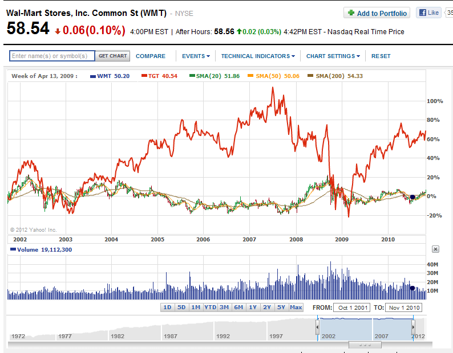Click the symbol name input field
Image resolution: width=453 pixels, height=353 pixels.
[x=52, y=56]
